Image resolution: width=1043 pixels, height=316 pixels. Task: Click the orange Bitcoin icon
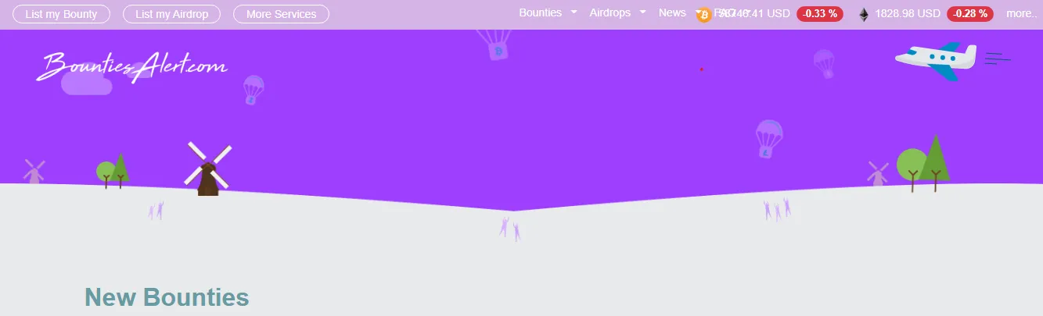coord(703,15)
